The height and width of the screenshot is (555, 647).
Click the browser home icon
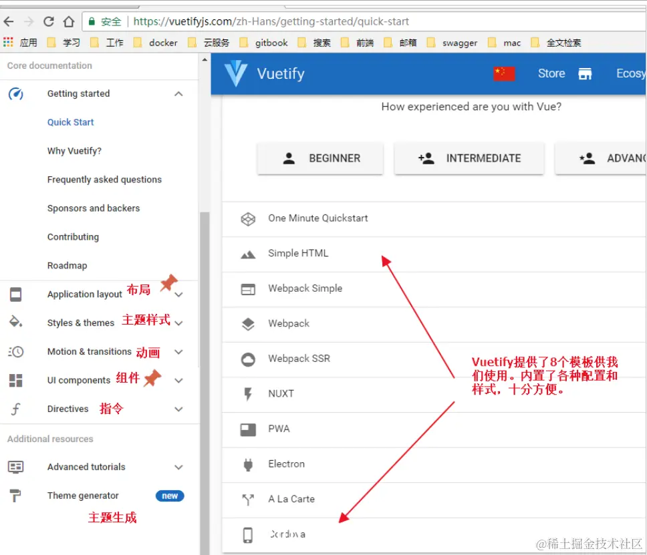69,21
